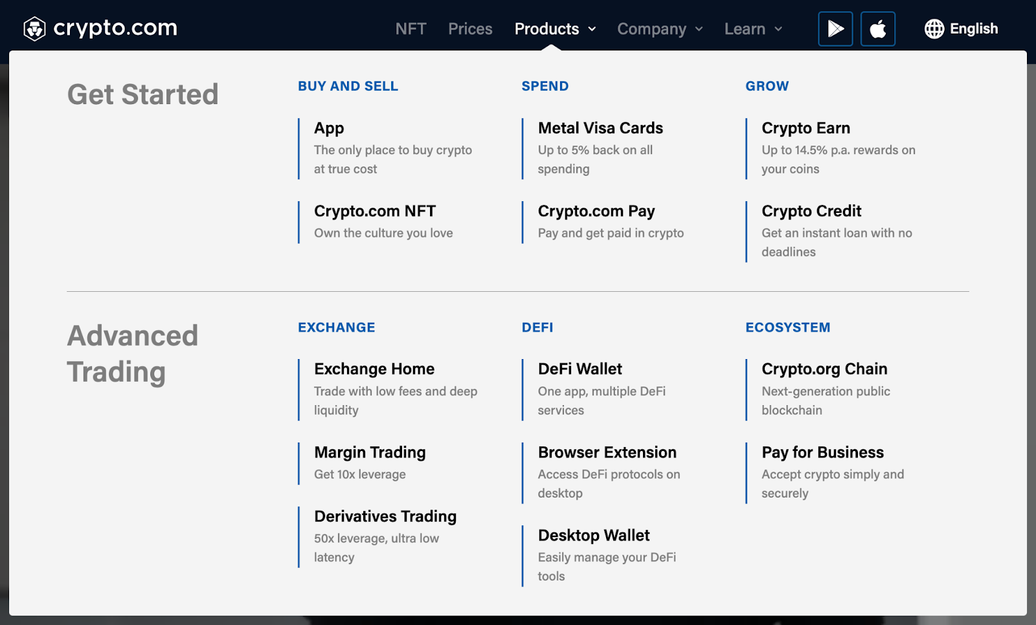Click the EXCHANGE column heading
The height and width of the screenshot is (625, 1036).
click(336, 327)
